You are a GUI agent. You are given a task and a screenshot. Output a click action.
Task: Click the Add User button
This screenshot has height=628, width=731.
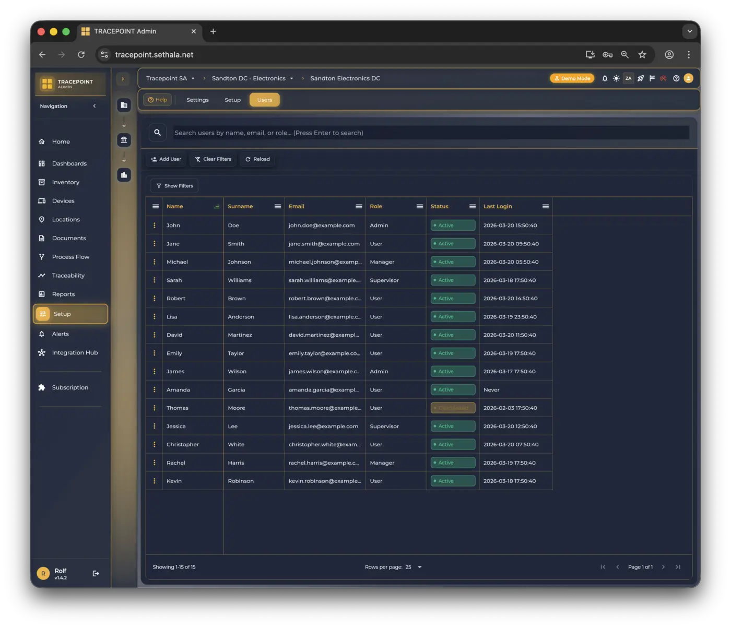pyautogui.click(x=166, y=159)
